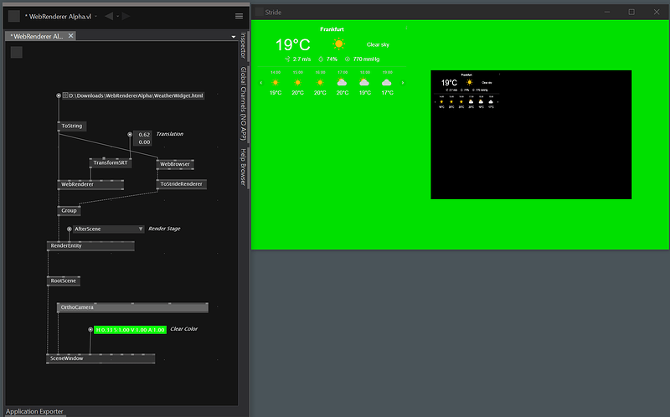This screenshot has height=417, width=670.
Task: Select the RenderEntity node
Action: (90, 246)
